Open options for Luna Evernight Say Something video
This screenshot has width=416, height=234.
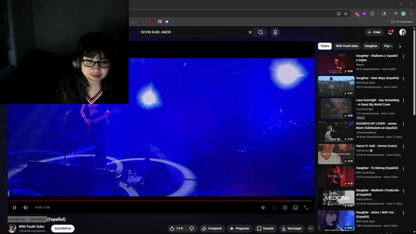point(403,101)
